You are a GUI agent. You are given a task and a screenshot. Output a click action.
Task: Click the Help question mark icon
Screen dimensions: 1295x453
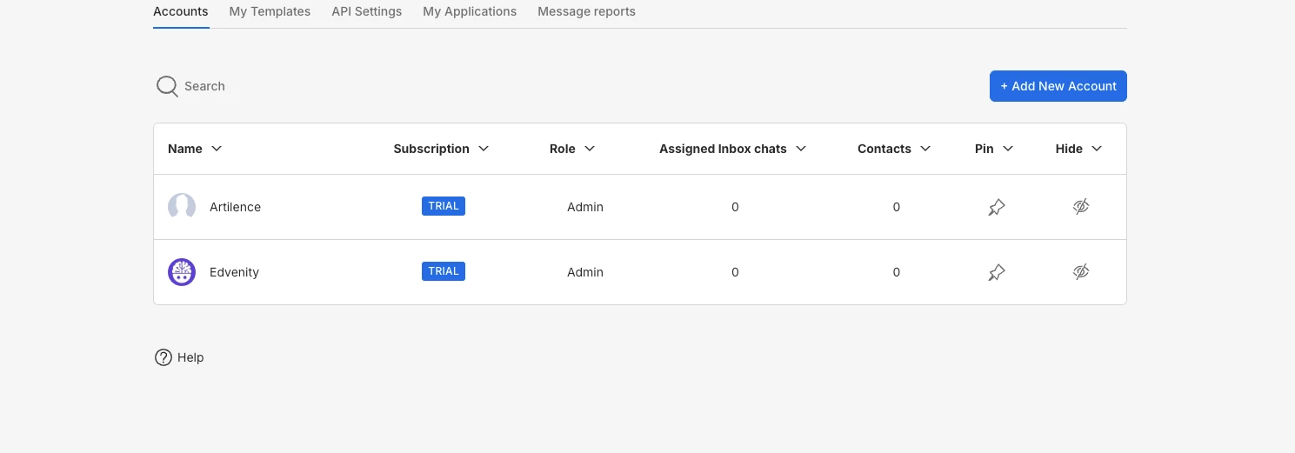[x=164, y=357]
